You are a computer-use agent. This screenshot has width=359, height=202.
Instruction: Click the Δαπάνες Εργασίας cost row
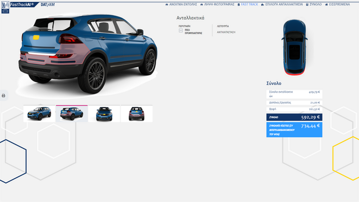click(294, 102)
